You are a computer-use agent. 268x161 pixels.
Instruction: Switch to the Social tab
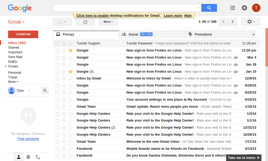(x=152, y=34)
